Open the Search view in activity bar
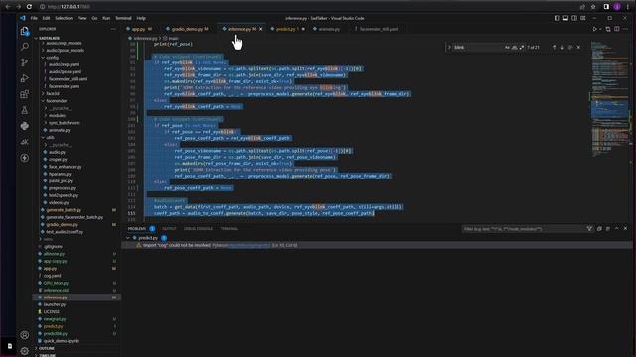Image resolution: width=636 pixels, height=357 pixels. click(24, 47)
